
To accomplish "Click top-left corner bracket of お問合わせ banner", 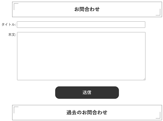I will pos(16,7).
